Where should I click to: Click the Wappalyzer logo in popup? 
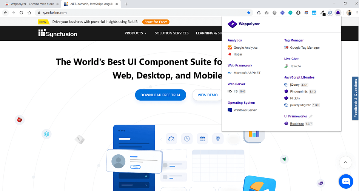point(244,24)
